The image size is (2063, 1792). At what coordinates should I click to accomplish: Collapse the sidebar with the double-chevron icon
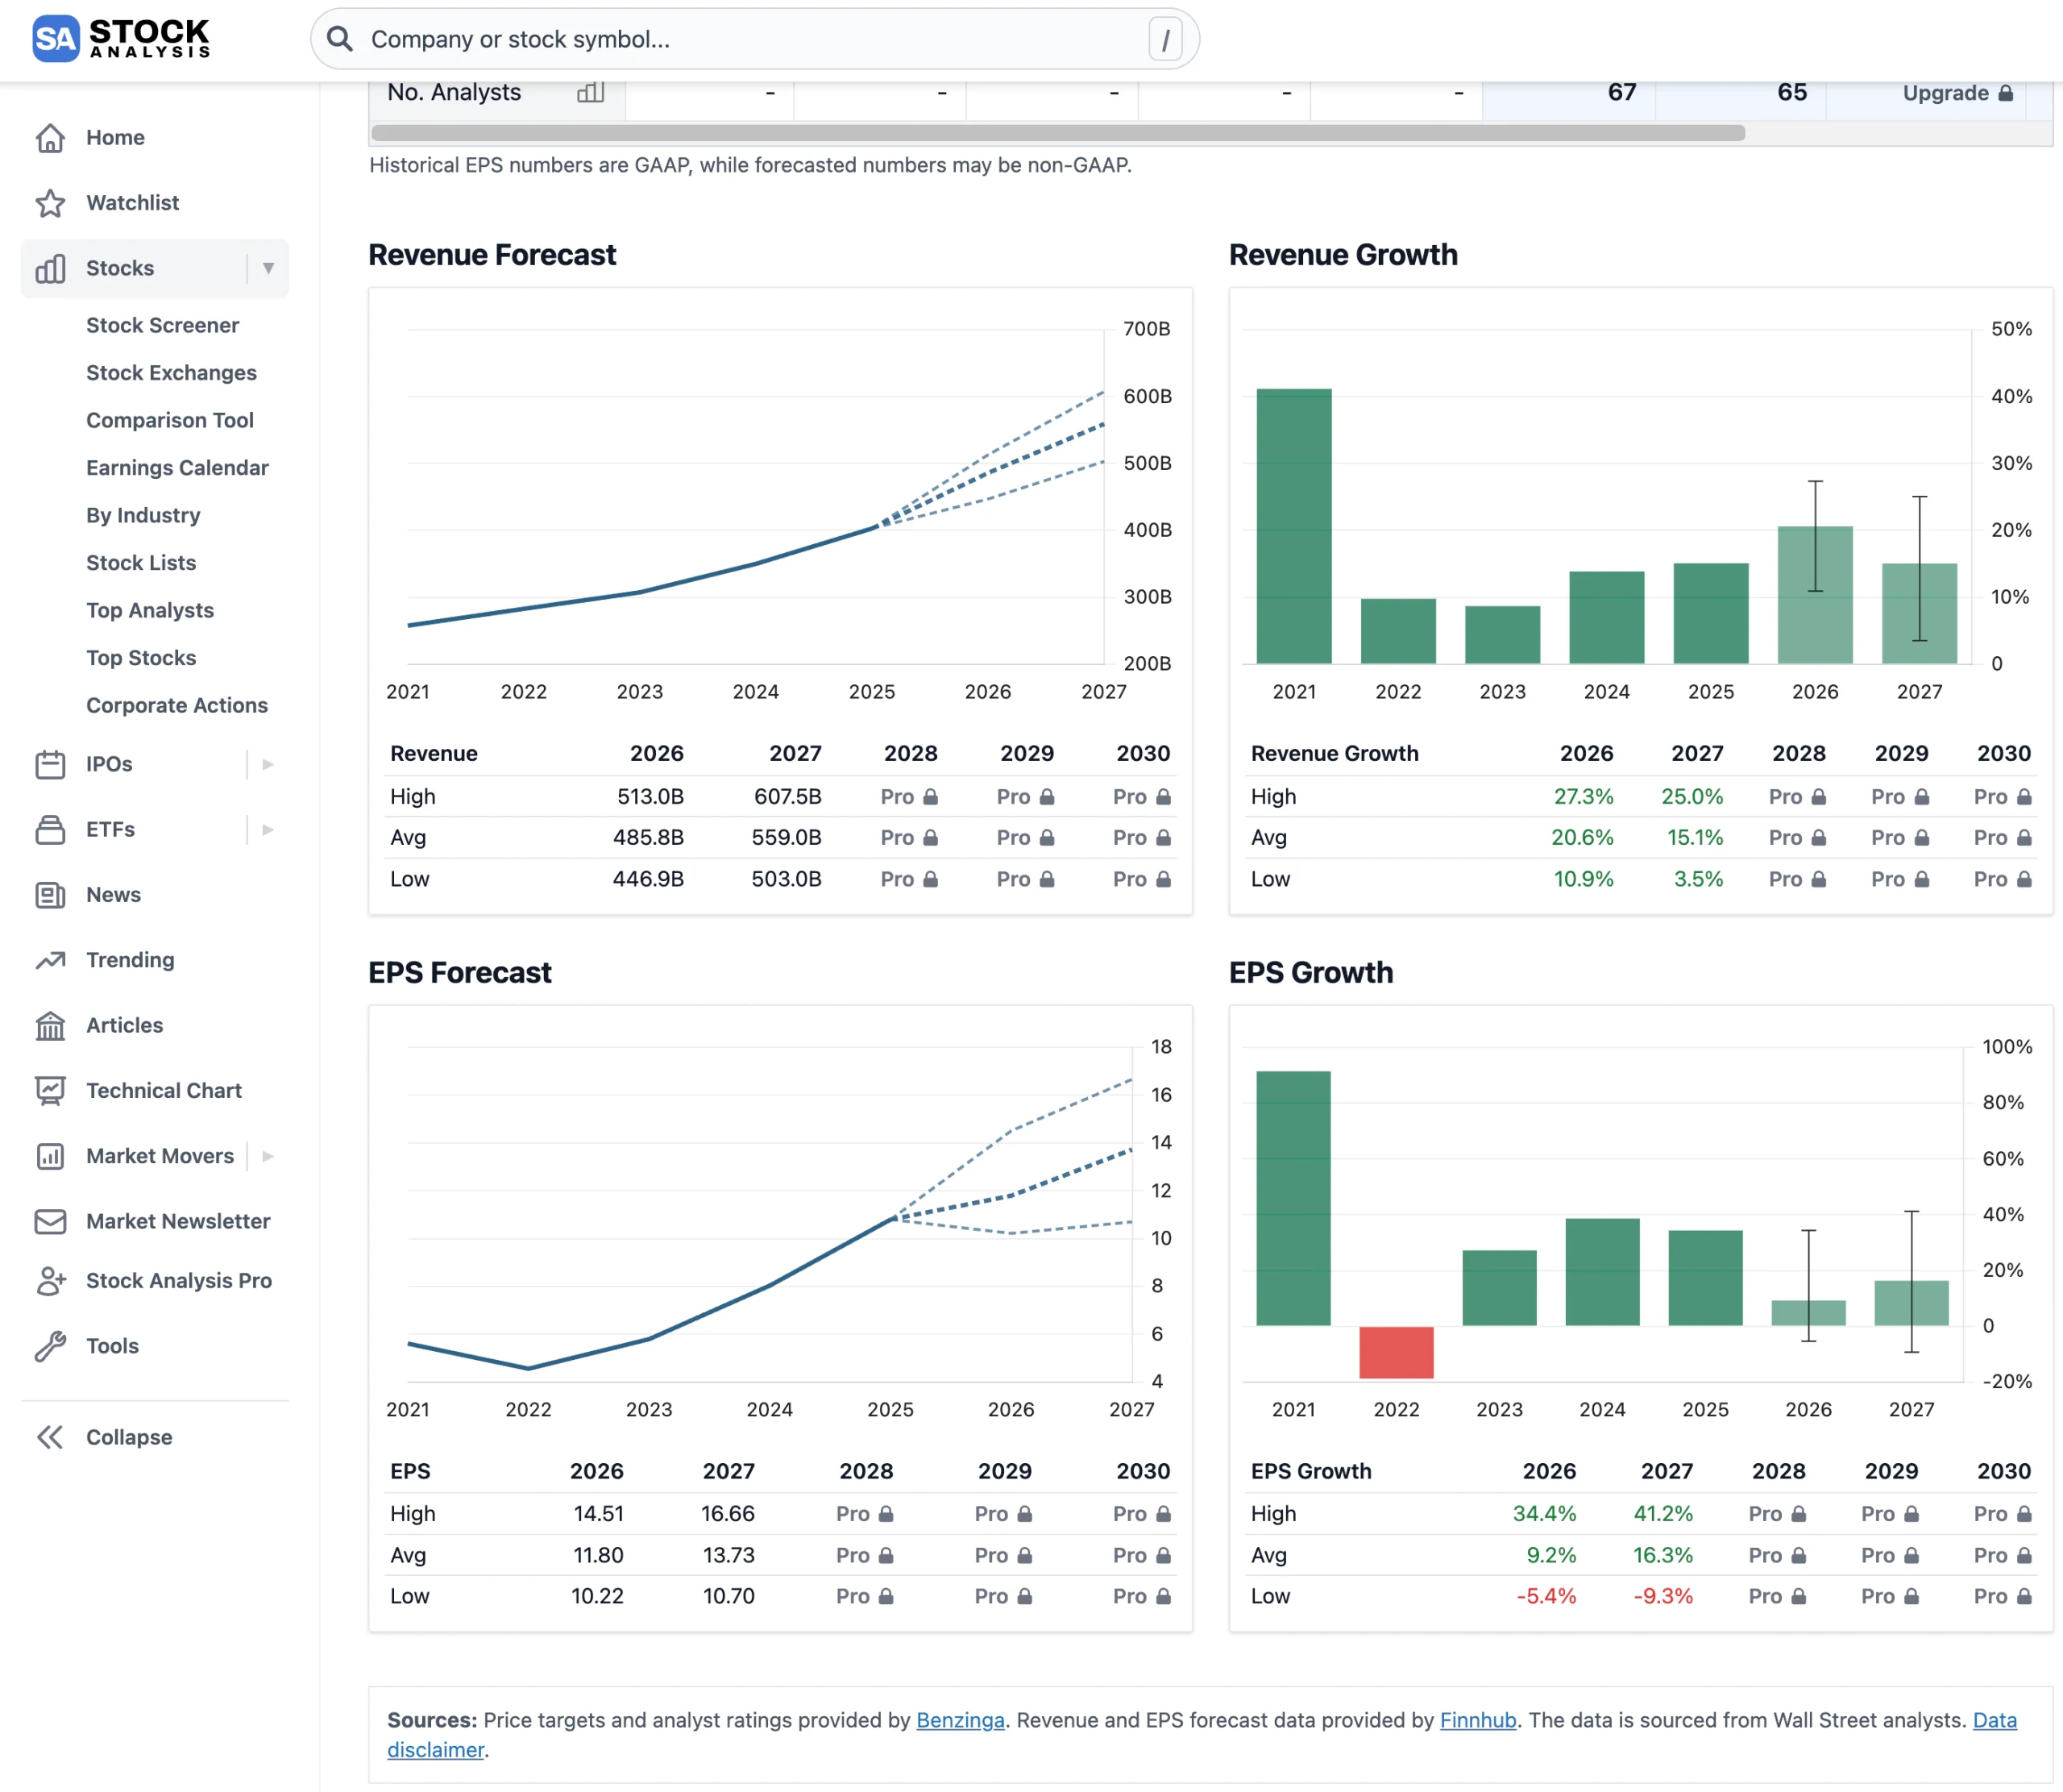tap(50, 1437)
